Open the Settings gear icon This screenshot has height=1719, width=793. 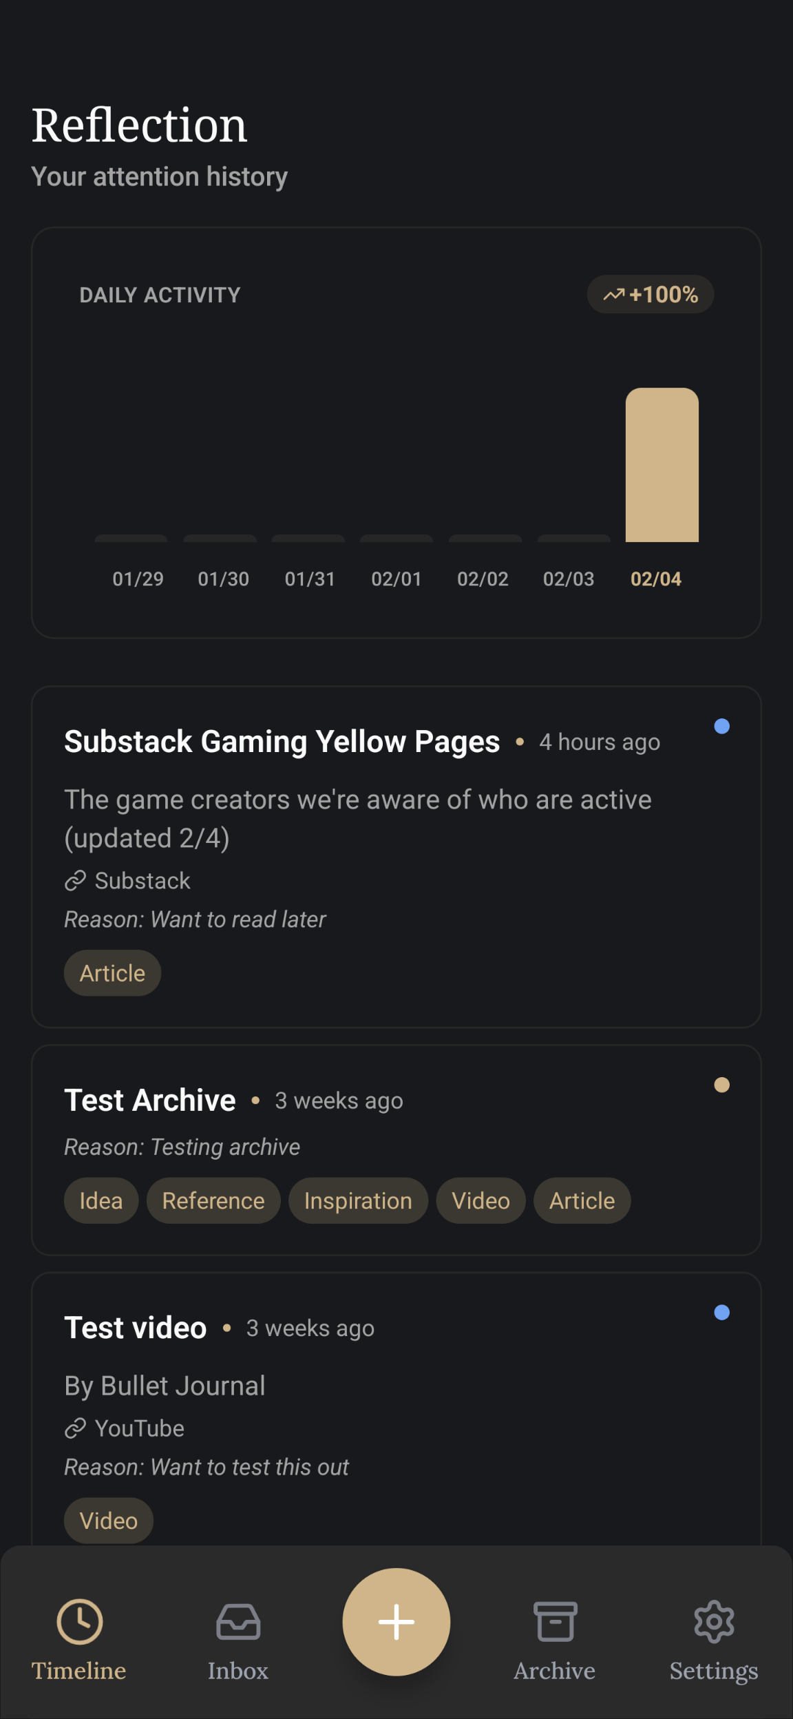click(714, 1622)
